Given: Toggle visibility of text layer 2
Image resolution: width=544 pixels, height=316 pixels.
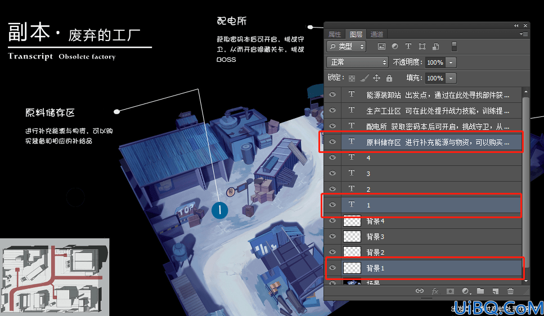Looking at the screenshot, I should pos(332,189).
